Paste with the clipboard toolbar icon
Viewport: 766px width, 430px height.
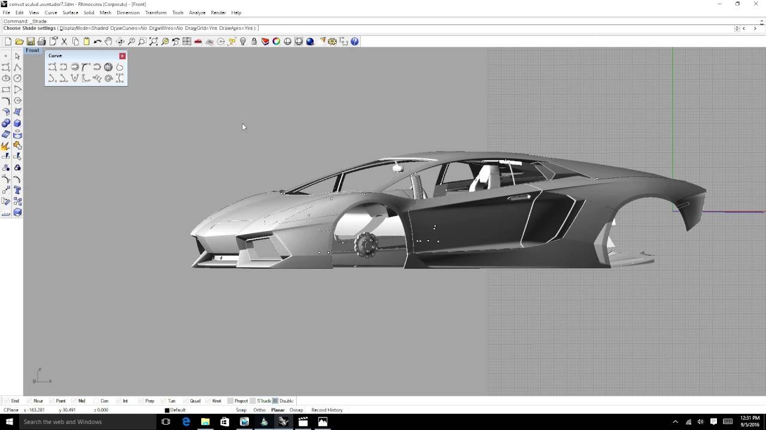tap(86, 41)
